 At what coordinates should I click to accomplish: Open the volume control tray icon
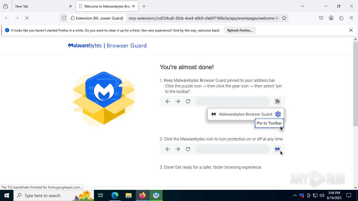tap(322, 195)
